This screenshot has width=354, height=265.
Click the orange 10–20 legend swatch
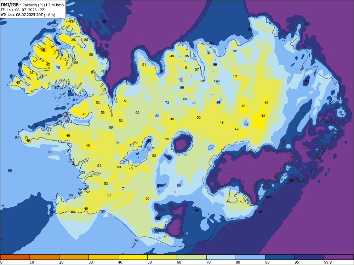click(45, 257)
